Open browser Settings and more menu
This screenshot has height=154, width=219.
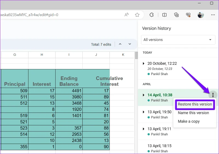tap(213, 15)
